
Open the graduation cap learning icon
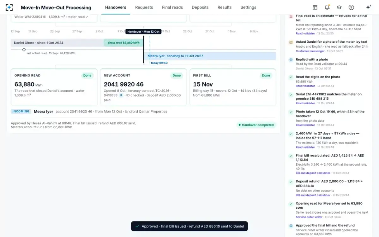[339, 7]
